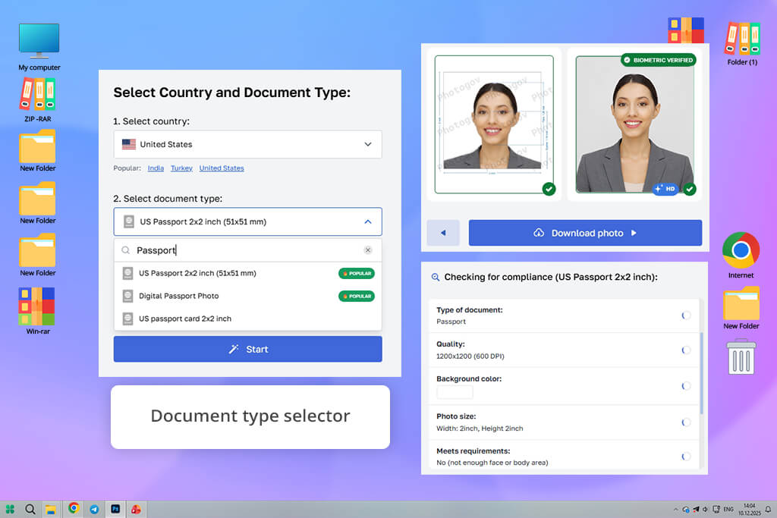Open the Win-rar desktop icon

click(37, 310)
